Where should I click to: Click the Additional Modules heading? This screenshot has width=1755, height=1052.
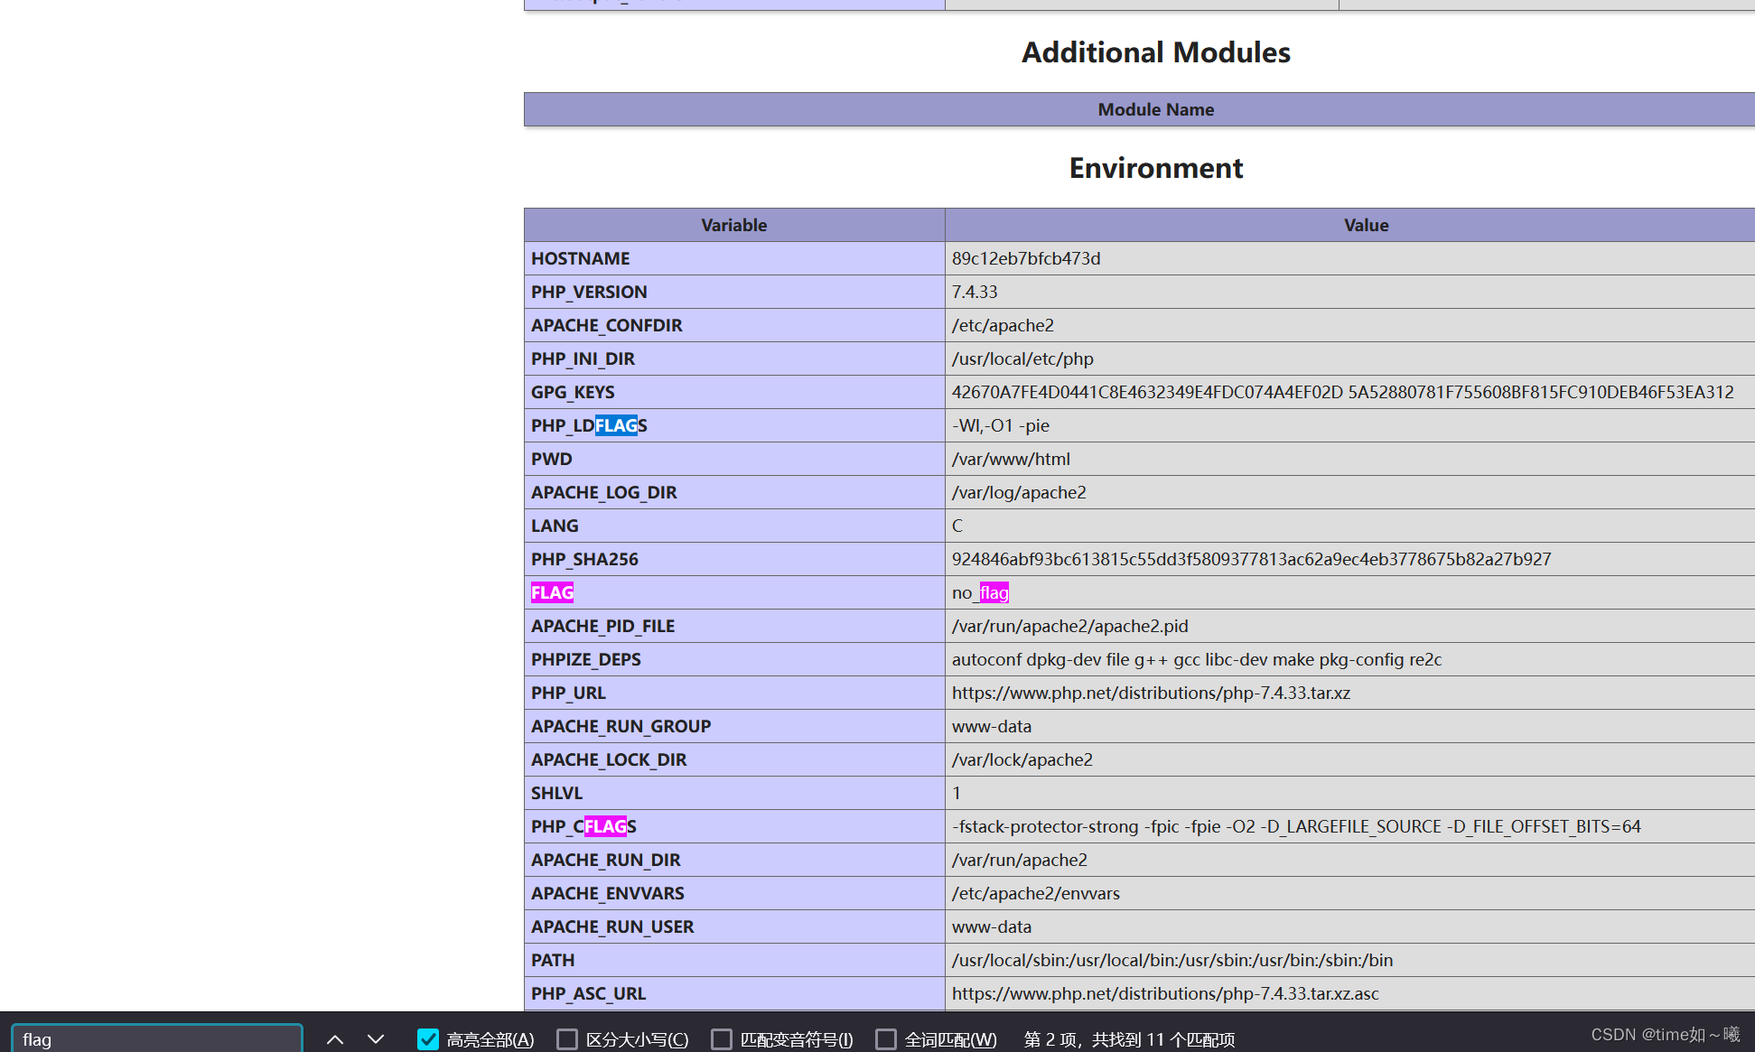[x=1156, y=52]
